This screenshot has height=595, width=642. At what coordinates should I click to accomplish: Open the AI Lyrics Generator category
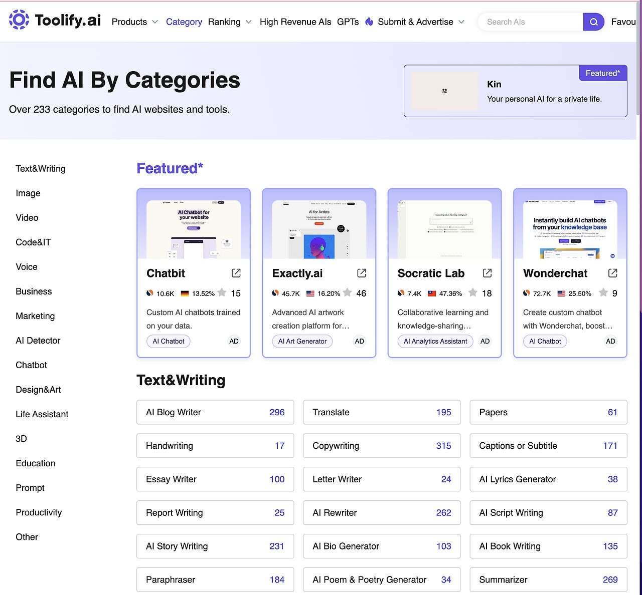[548, 479]
